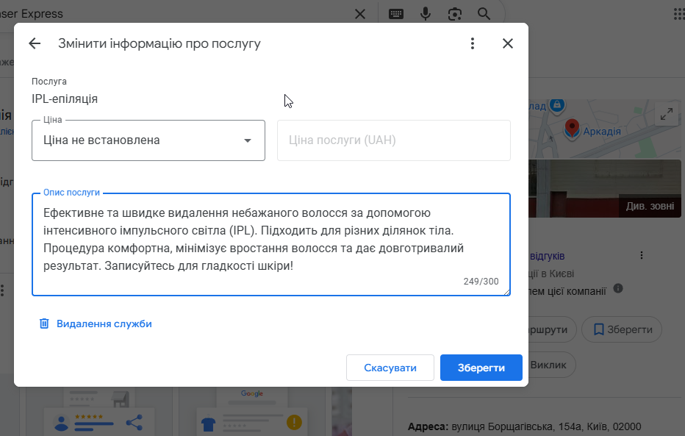Clear the search box with the X icon
This screenshot has height=436, width=685.
click(359, 14)
